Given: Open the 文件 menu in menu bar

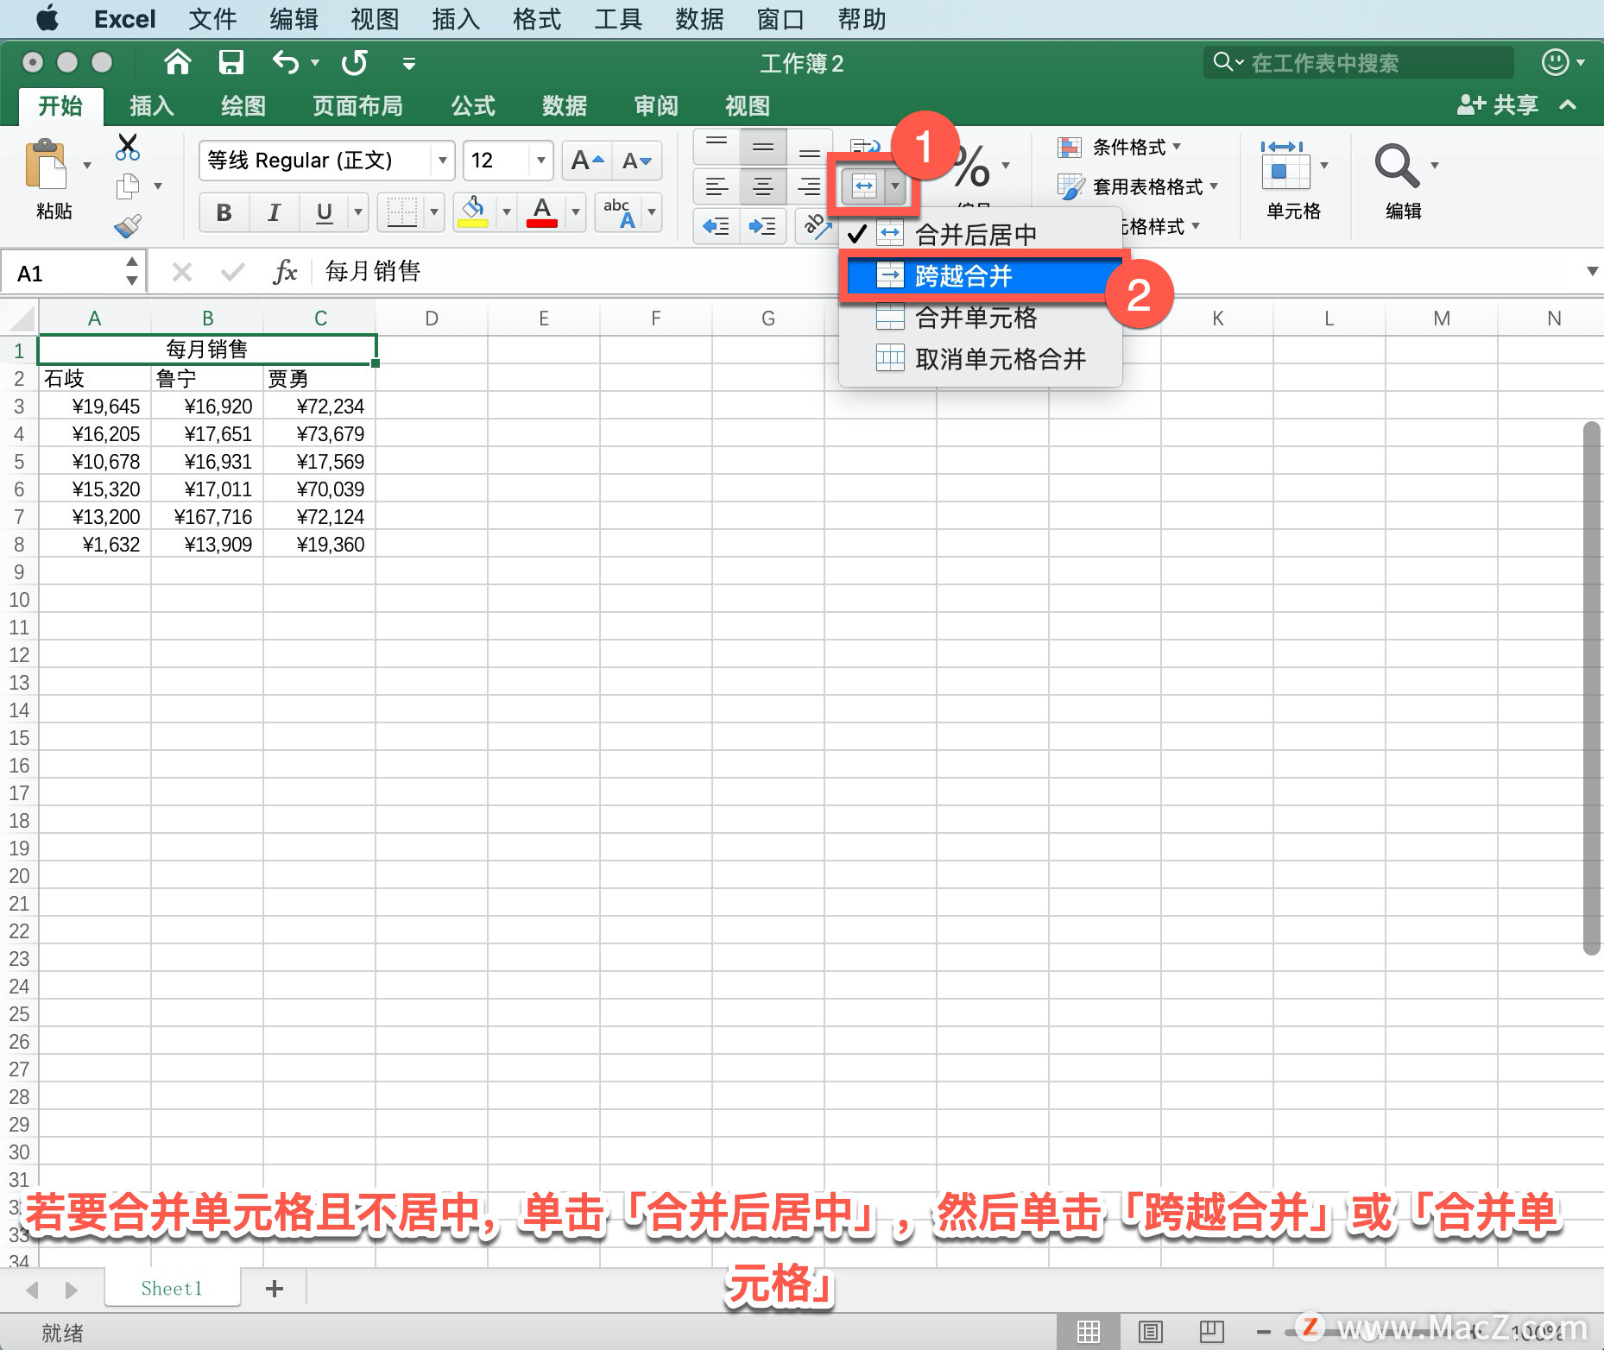Looking at the screenshot, I should pos(212,19).
